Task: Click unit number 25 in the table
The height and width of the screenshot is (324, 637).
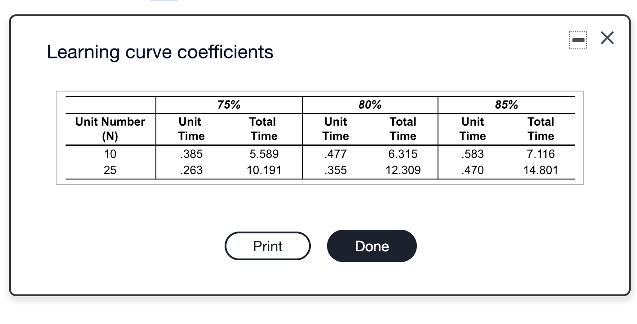Action: coord(110,170)
